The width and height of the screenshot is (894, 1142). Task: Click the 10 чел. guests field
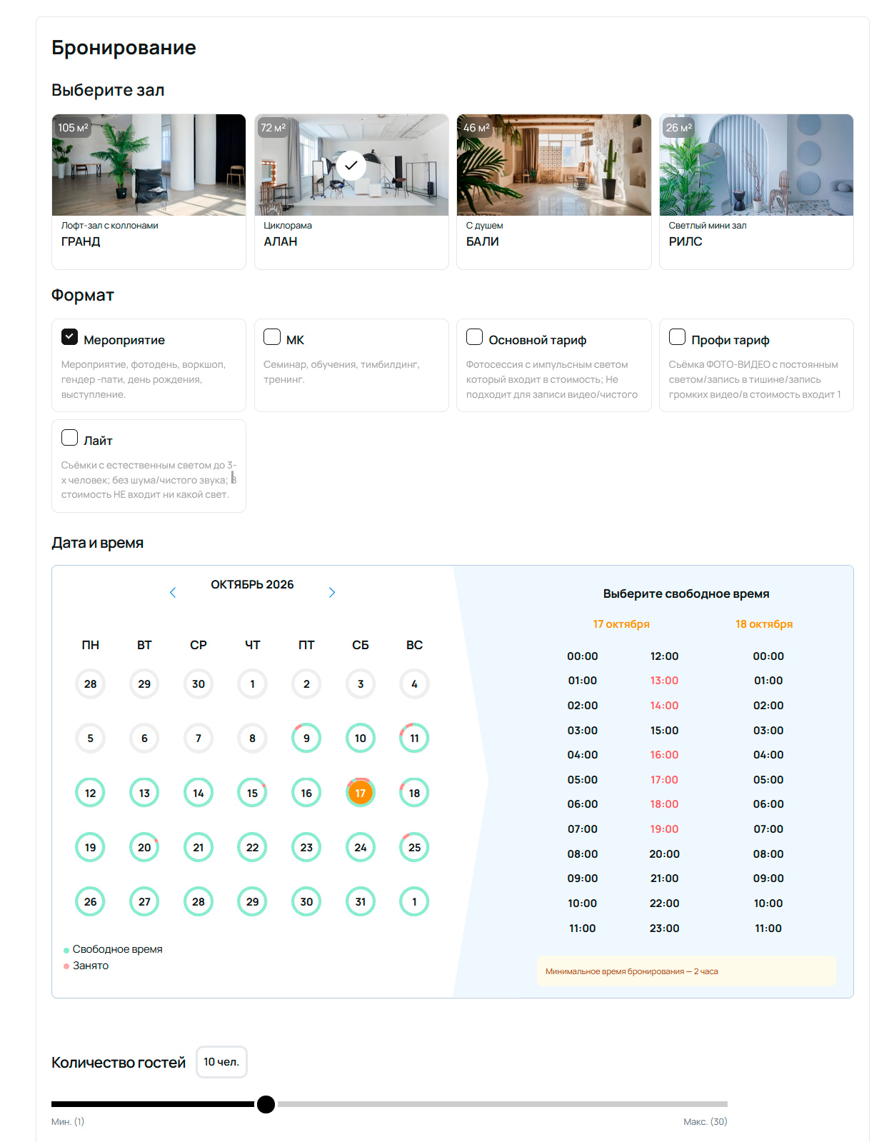point(221,1062)
